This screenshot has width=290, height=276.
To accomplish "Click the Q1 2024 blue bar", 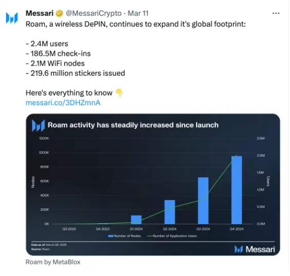I will click(x=136, y=220).
